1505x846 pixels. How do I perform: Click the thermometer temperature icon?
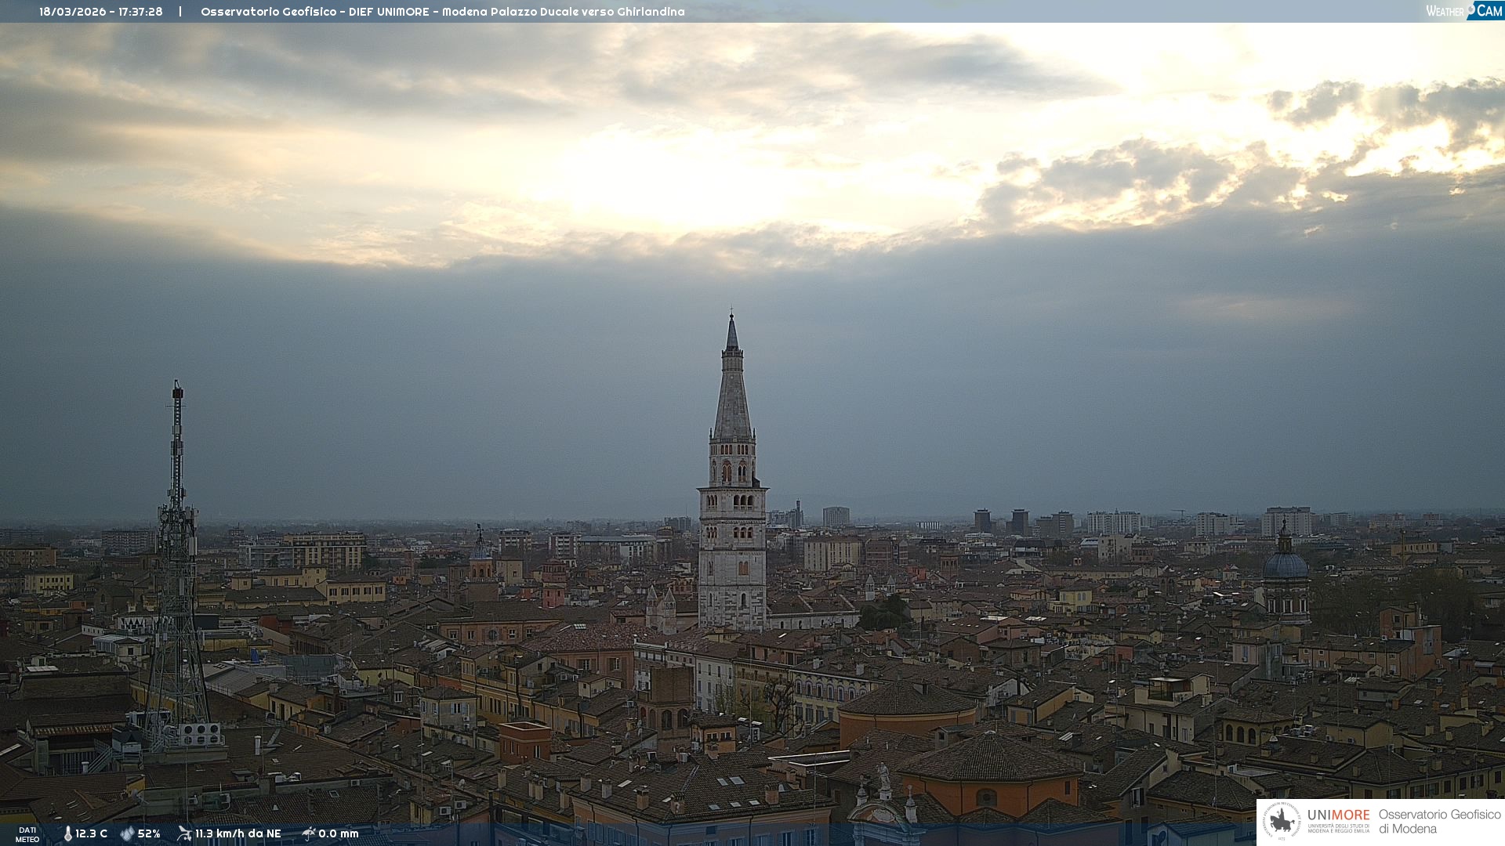[x=67, y=834]
